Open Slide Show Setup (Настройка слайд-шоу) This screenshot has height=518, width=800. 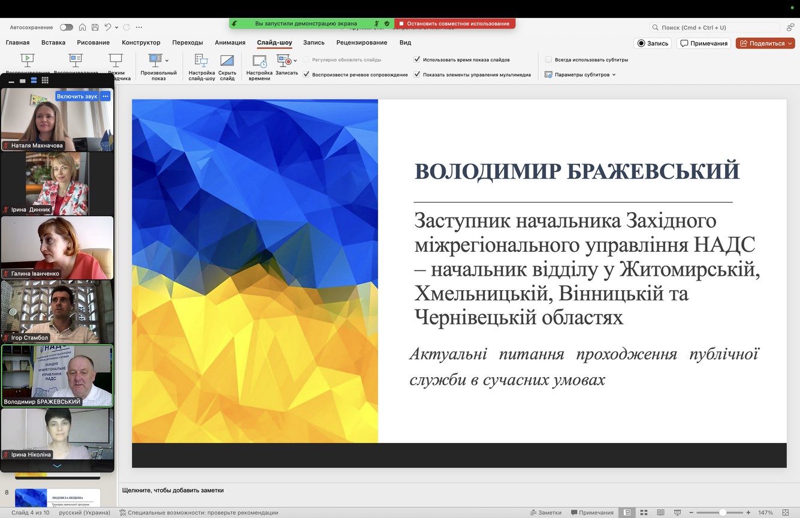point(201,61)
